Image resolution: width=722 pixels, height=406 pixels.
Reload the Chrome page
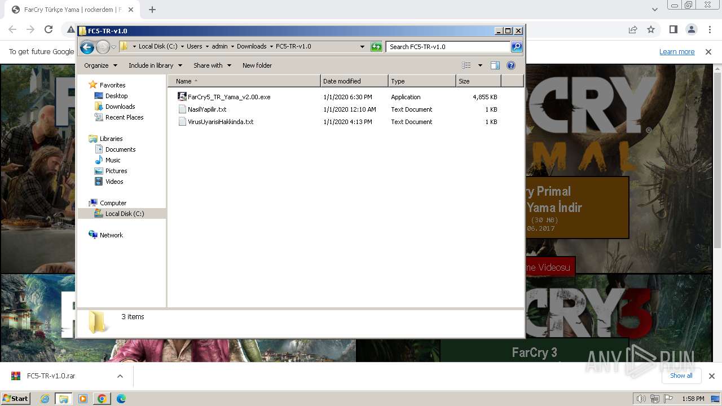[49, 29]
